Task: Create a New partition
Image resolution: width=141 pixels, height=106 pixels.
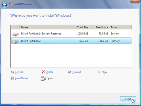Action: click(104, 72)
